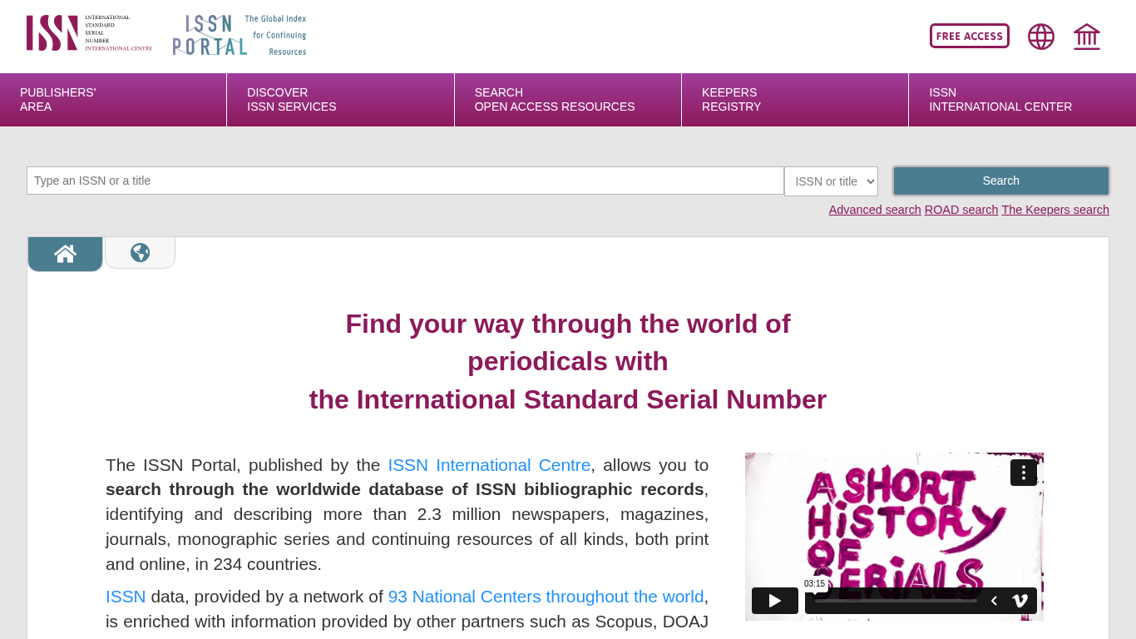Follow the ISSN International Centre text link
Viewport: 1136px width, 639px height.
(489, 465)
